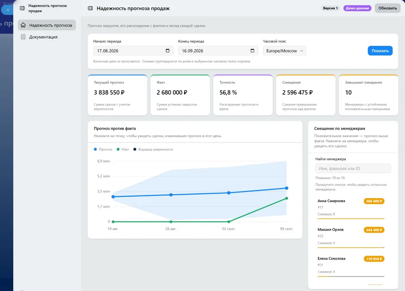Click the Показать button
Viewport: 405px width, 291px height.
380,51
